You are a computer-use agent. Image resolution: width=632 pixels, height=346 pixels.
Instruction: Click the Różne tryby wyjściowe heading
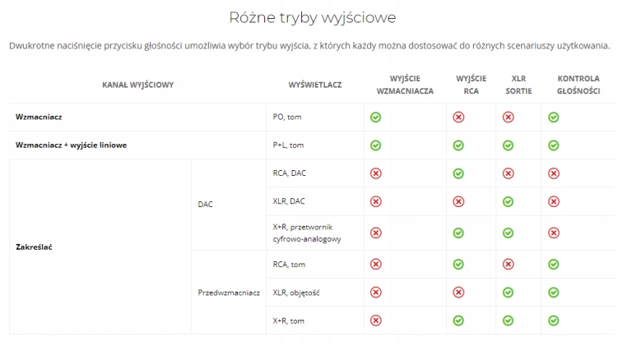click(316, 17)
